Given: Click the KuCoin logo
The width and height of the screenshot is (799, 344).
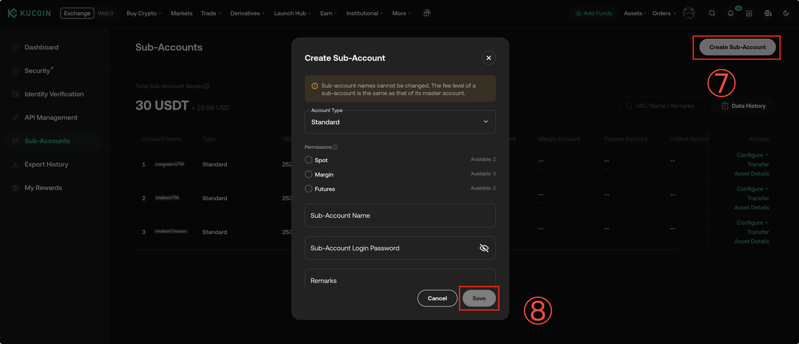Looking at the screenshot, I should click(29, 13).
